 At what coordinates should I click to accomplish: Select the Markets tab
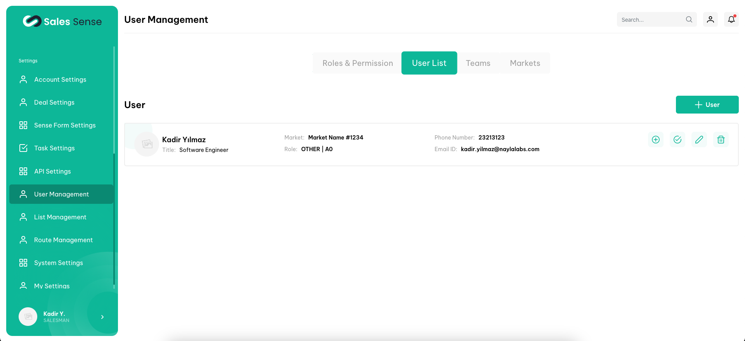525,63
